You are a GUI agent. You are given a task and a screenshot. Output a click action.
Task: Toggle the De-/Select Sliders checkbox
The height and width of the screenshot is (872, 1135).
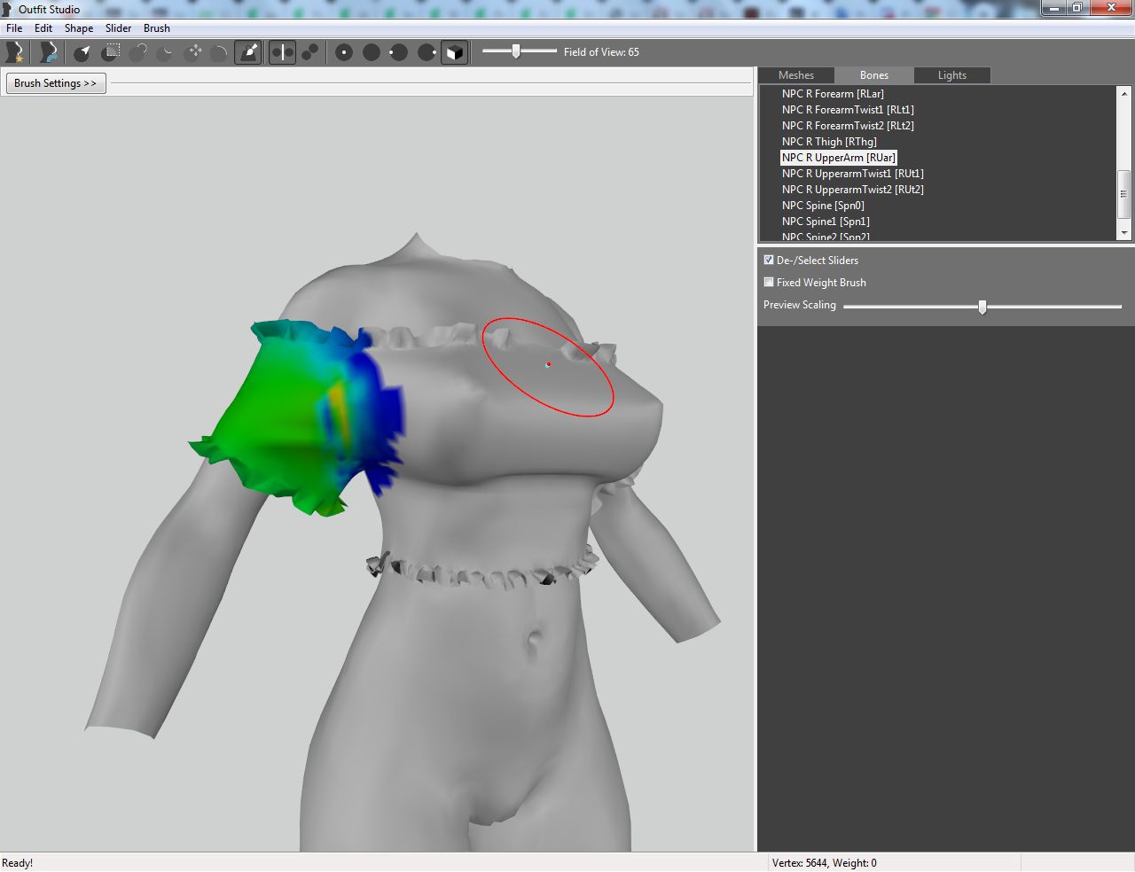(x=769, y=260)
